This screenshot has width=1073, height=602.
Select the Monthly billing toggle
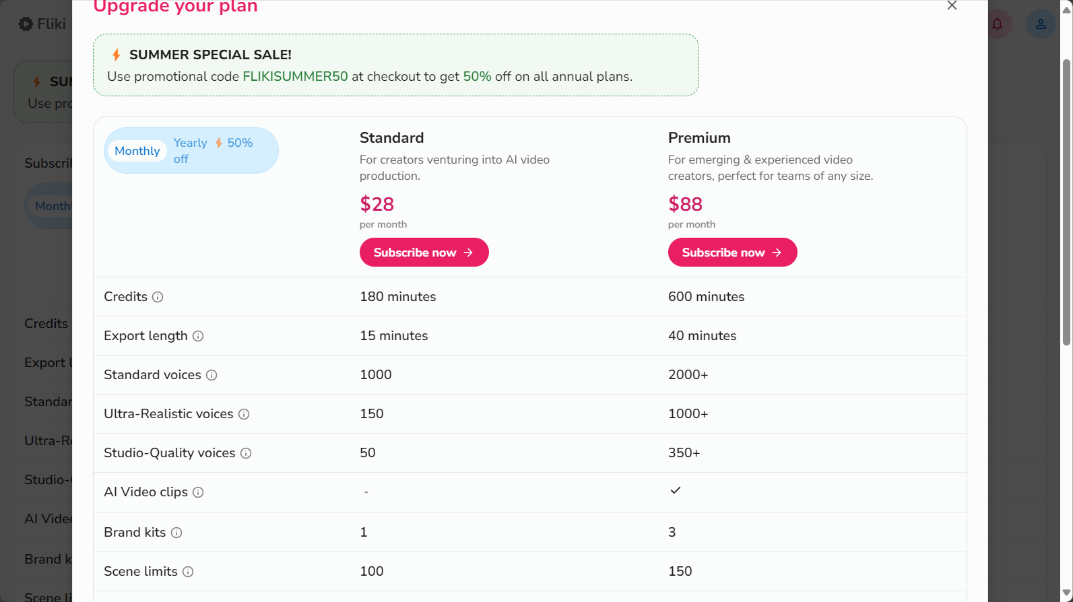pos(137,151)
